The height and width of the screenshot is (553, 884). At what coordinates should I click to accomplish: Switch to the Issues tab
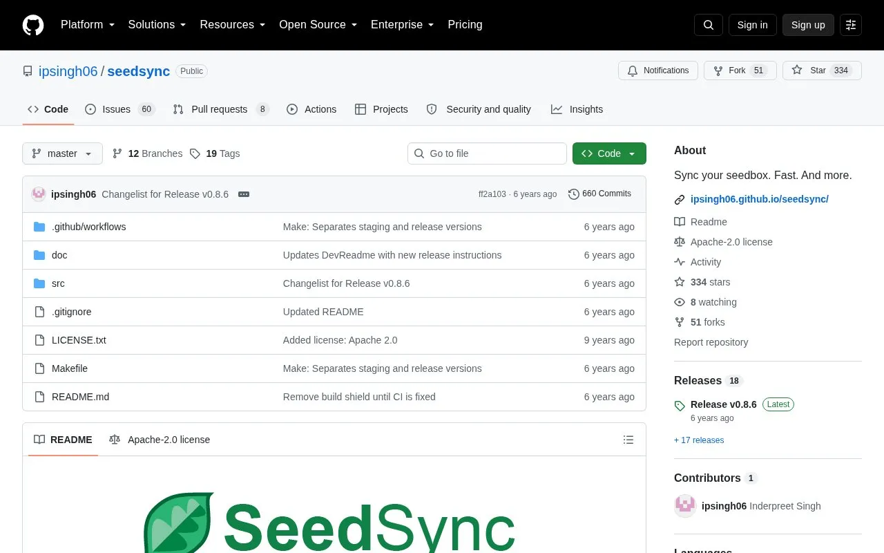tap(119, 109)
